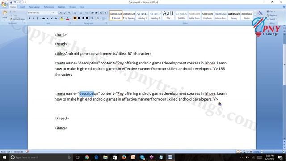
Task: Clear formatting with eraser icon
Action: (x=69, y=13)
